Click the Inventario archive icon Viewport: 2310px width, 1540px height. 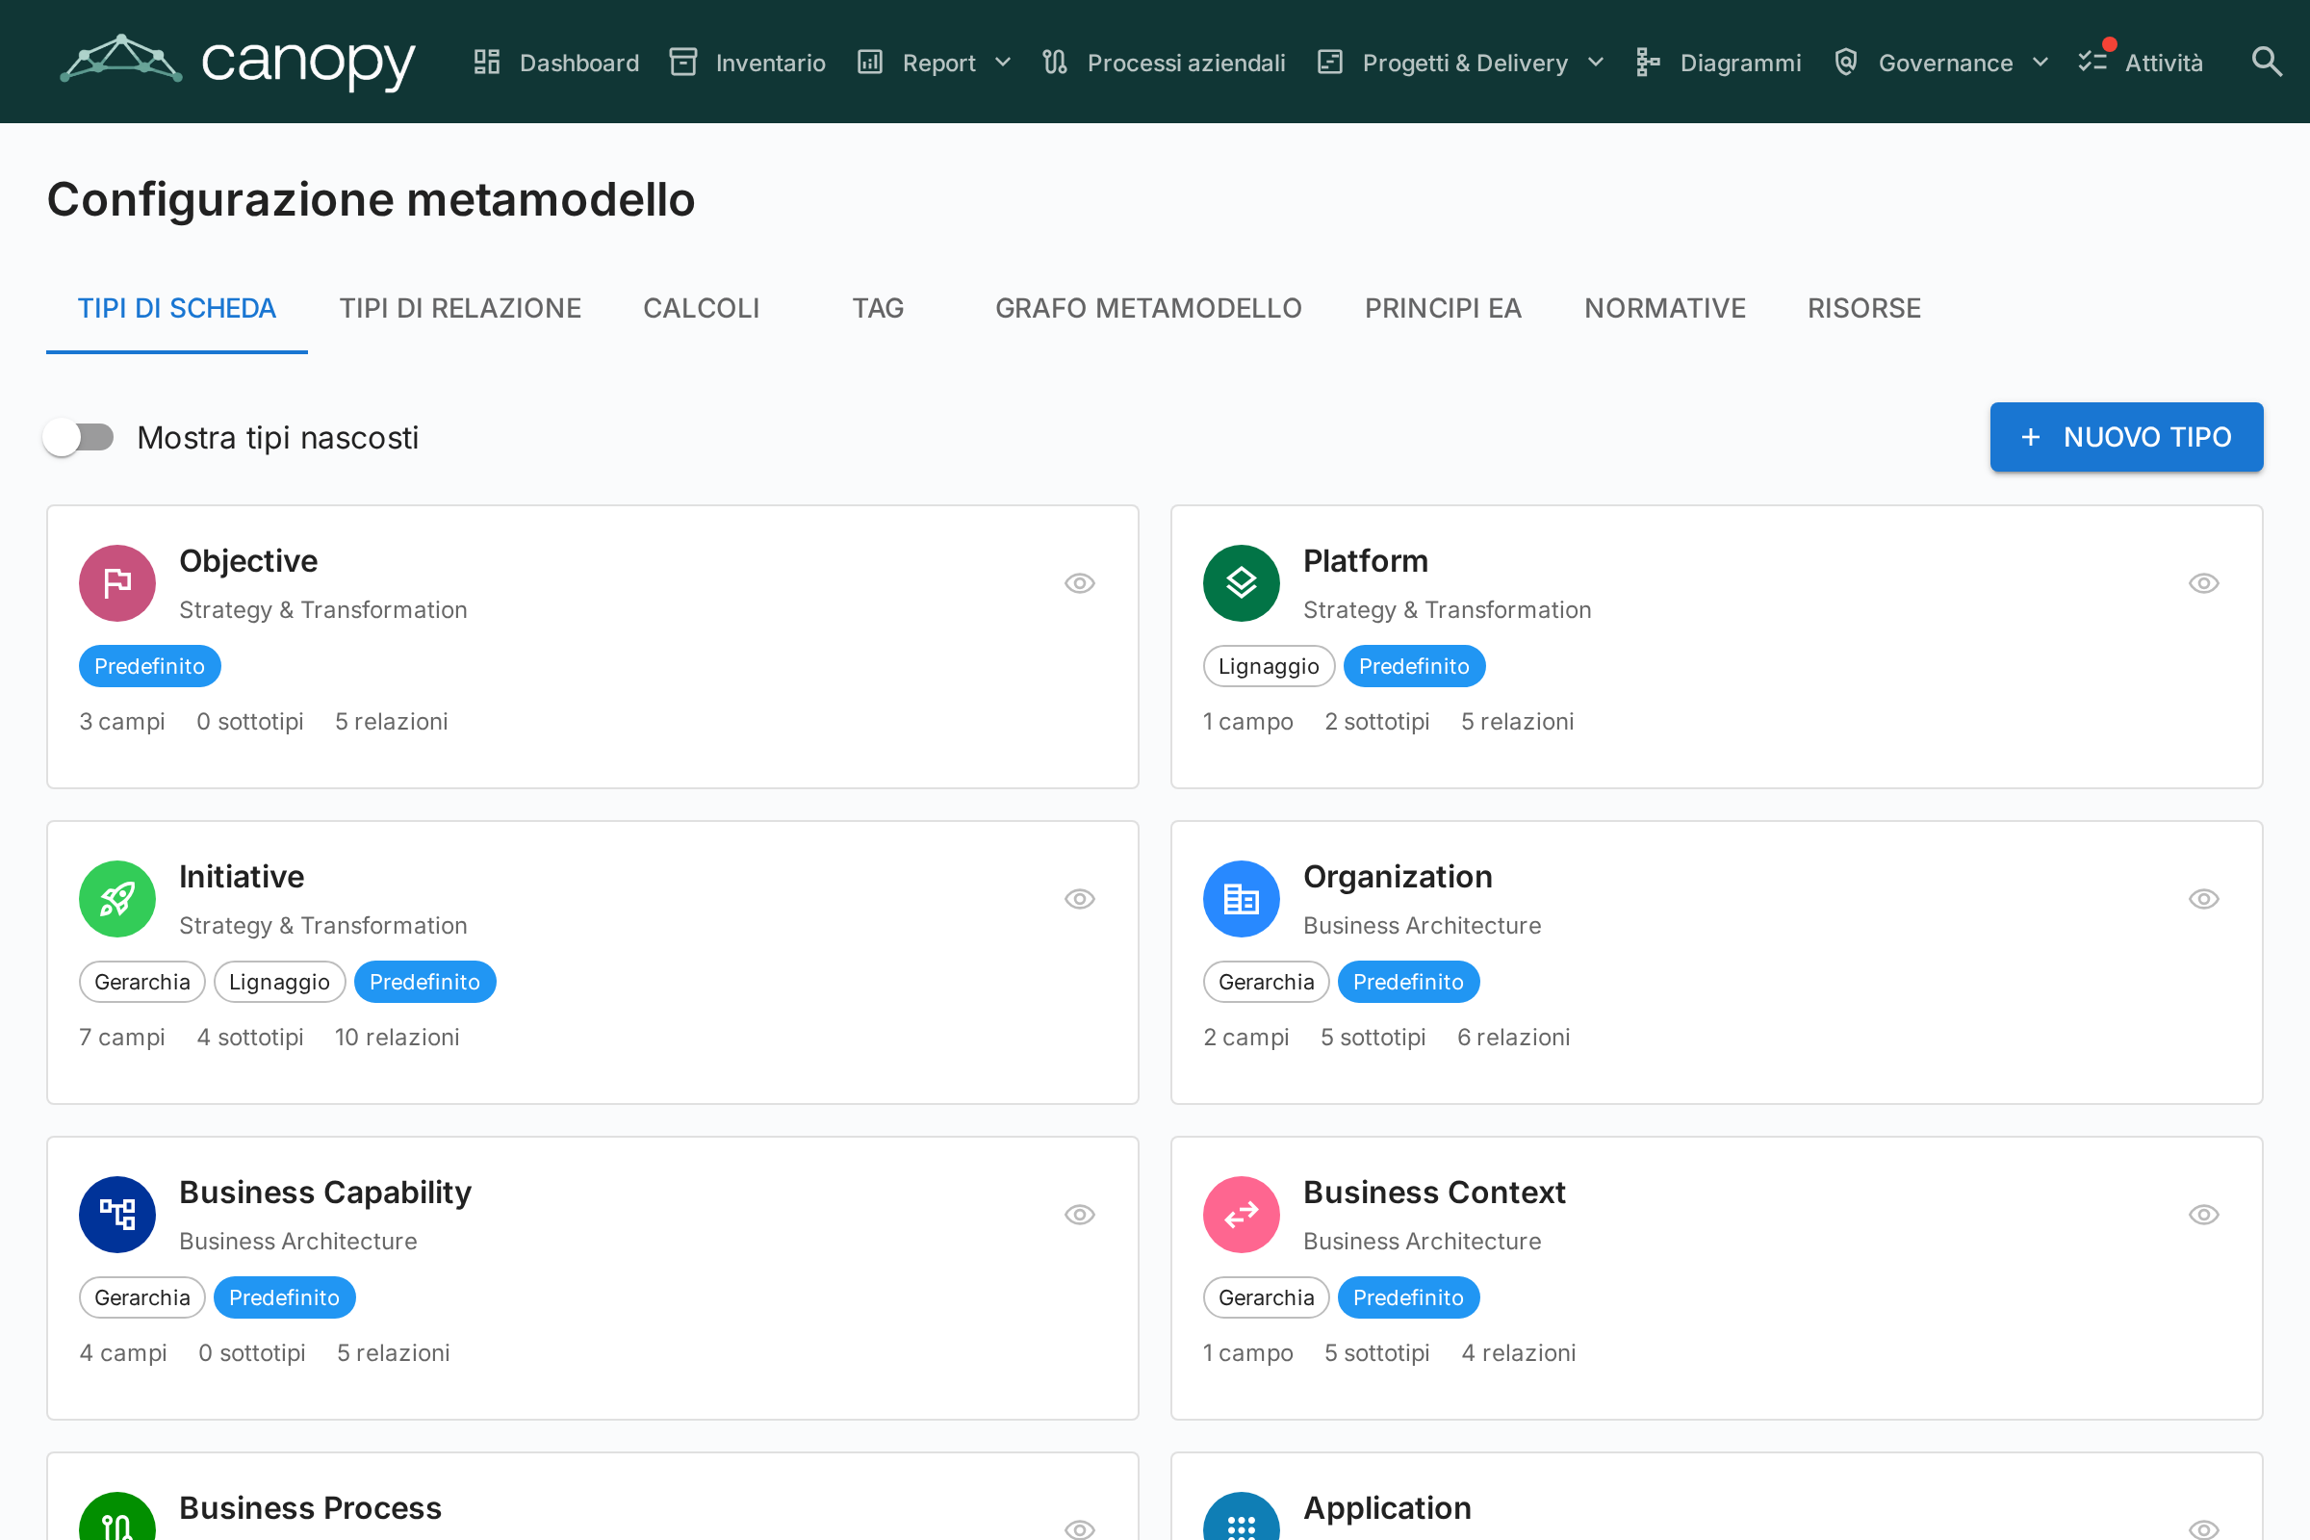[x=683, y=62]
